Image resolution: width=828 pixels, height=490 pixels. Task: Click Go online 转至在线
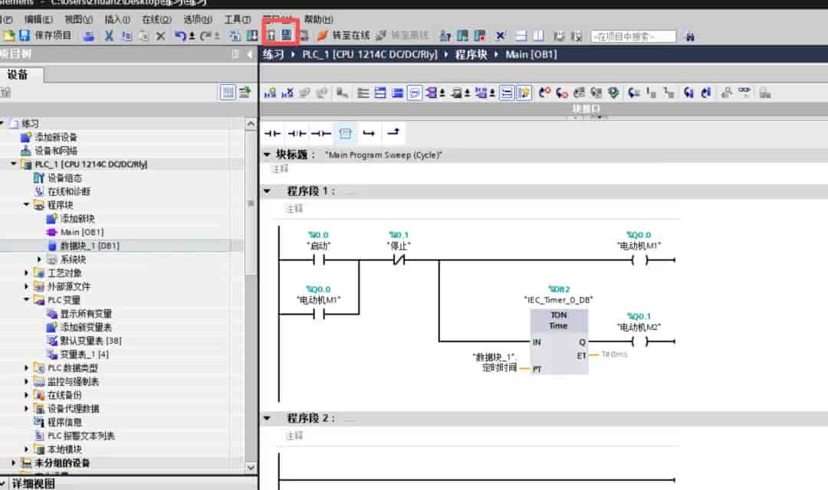[343, 35]
